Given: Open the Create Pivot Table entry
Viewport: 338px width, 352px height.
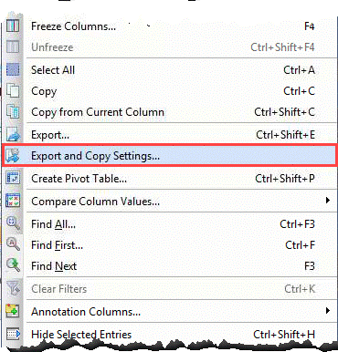Looking at the screenshot, I should click(170, 179).
